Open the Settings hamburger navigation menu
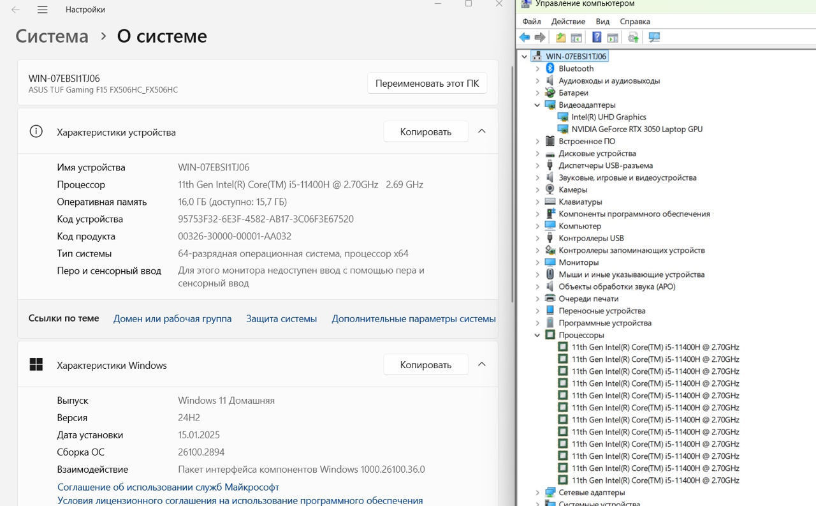The width and height of the screenshot is (816, 506). click(x=42, y=10)
